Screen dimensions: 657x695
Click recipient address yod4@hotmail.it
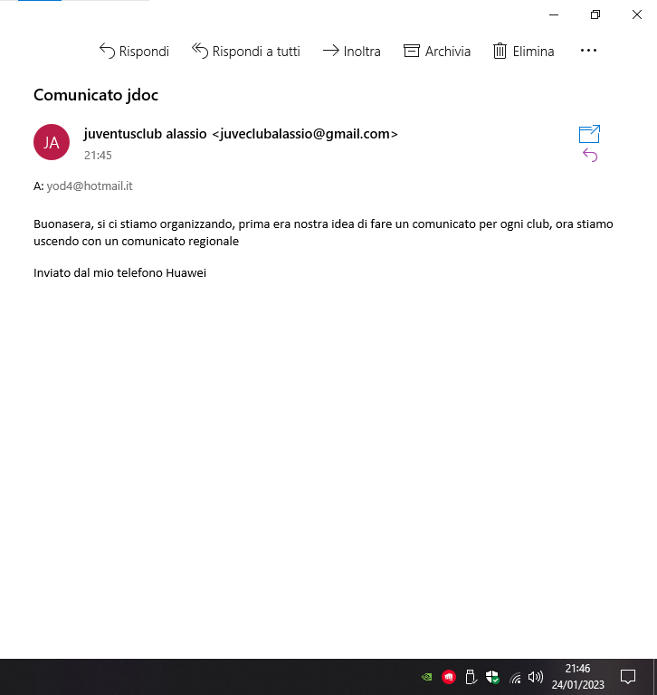point(90,186)
